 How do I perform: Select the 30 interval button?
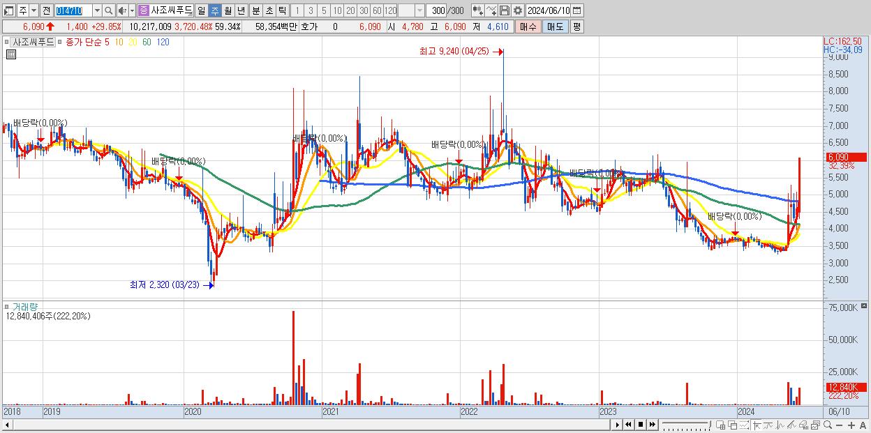[364, 10]
